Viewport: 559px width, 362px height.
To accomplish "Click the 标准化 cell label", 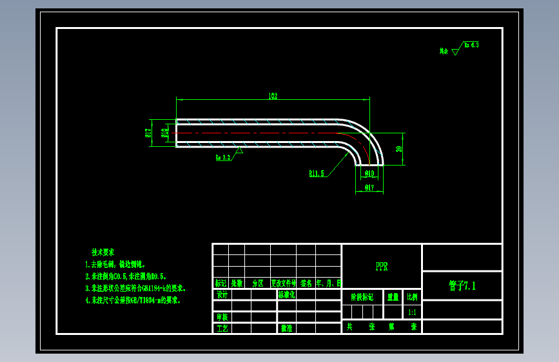I will pos(287,294).
